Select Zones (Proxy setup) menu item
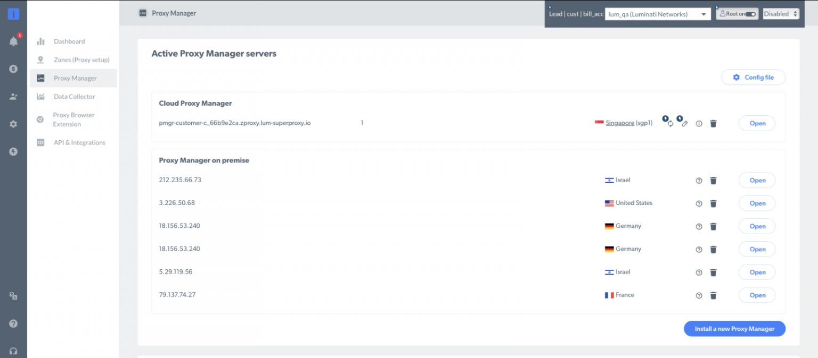Viewport: 818px width, 358px height. click(x=81, y=60)
